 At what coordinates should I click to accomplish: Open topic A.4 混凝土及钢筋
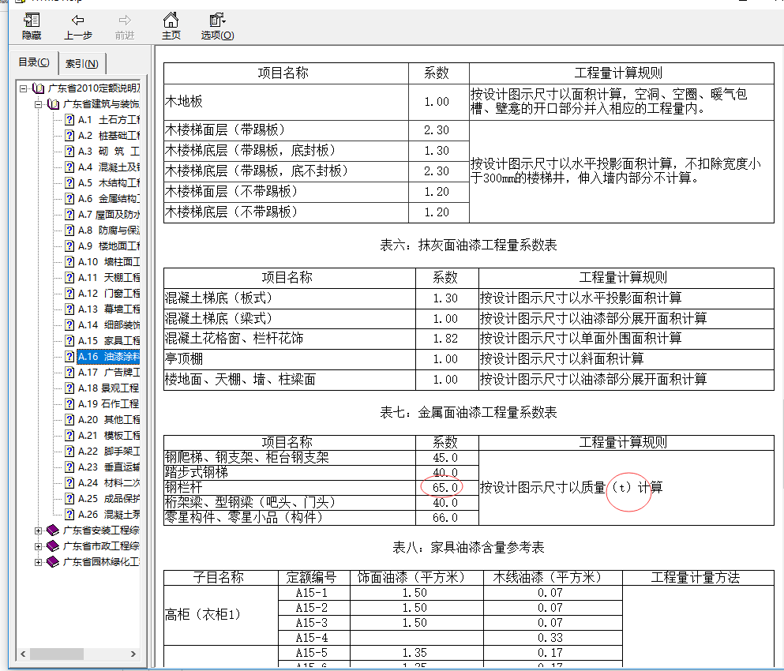pos(109,167)
